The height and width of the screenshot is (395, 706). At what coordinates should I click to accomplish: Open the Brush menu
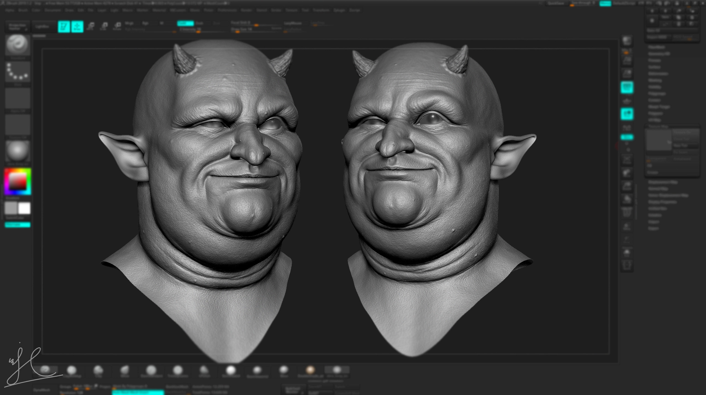pyautogui.click(x=23, y=10)
